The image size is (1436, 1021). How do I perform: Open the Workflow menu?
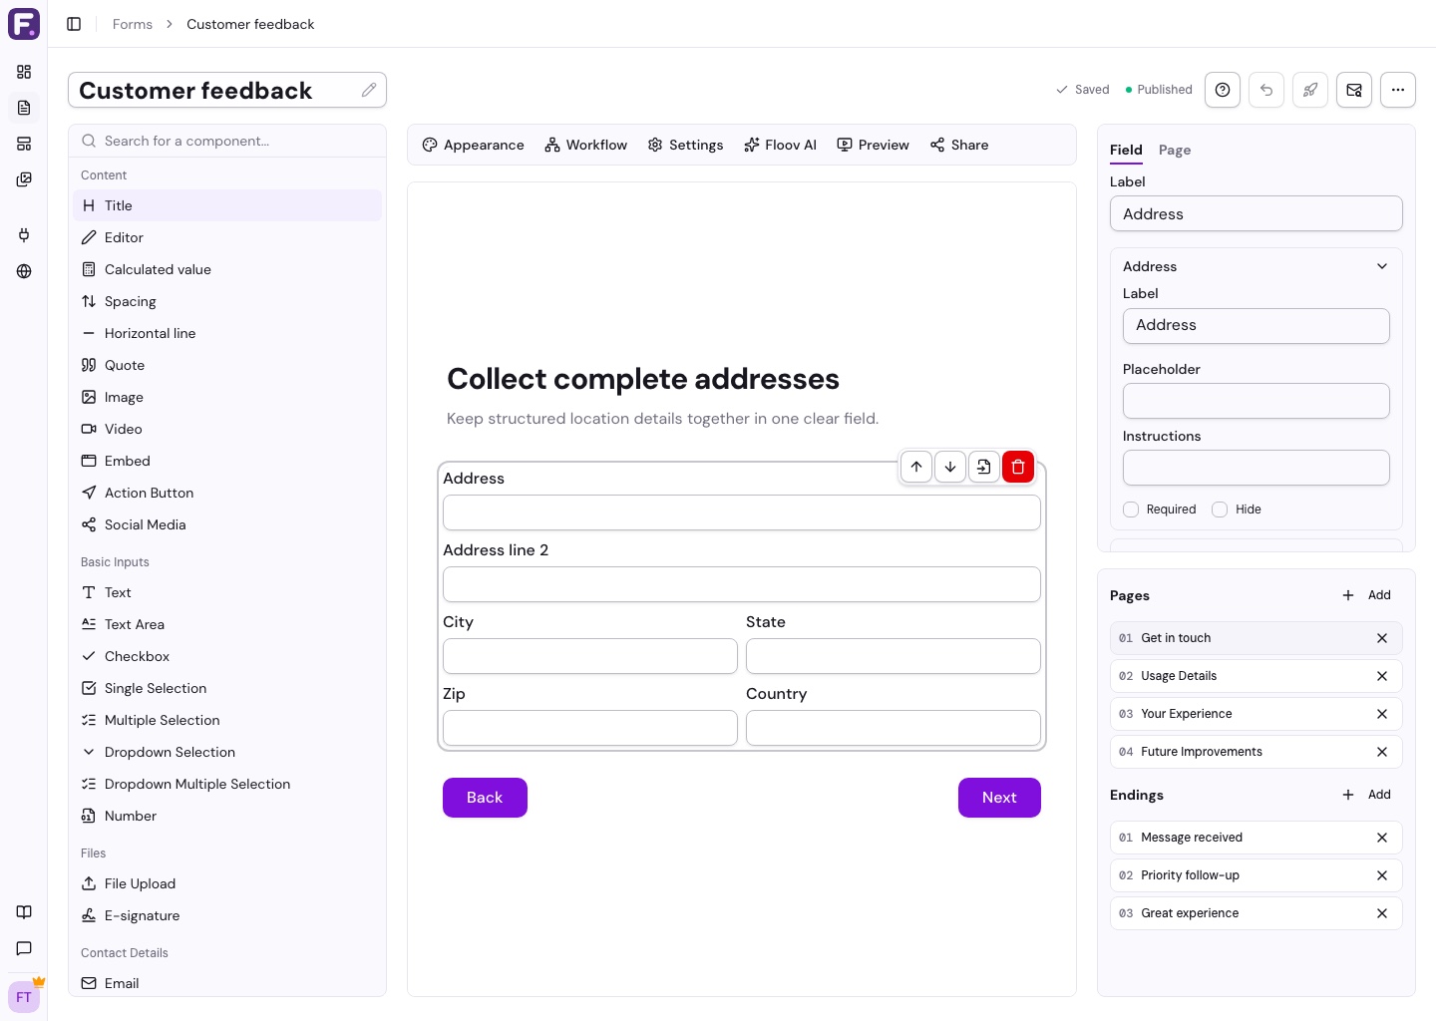(586, 145)
